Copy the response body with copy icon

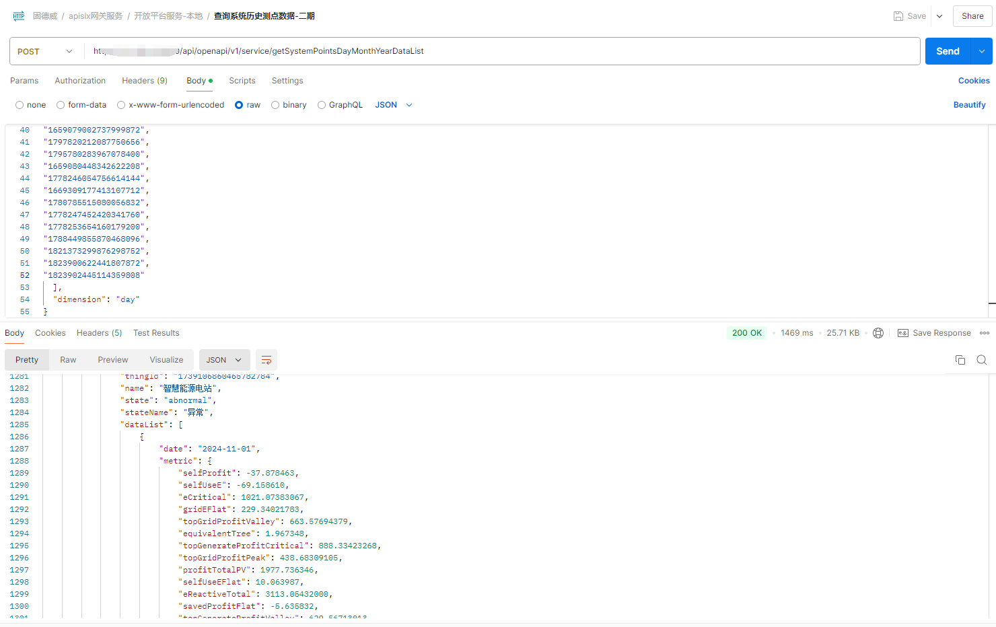pos(960,360)
